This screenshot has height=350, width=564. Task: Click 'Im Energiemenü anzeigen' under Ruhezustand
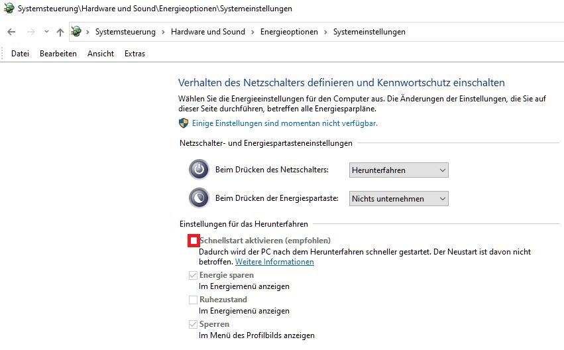click(245, 311)
